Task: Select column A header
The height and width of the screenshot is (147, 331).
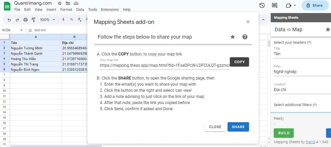Action: (x=36, y=37)
